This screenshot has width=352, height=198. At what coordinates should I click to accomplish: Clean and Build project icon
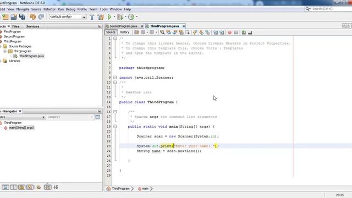coord(100,17)
